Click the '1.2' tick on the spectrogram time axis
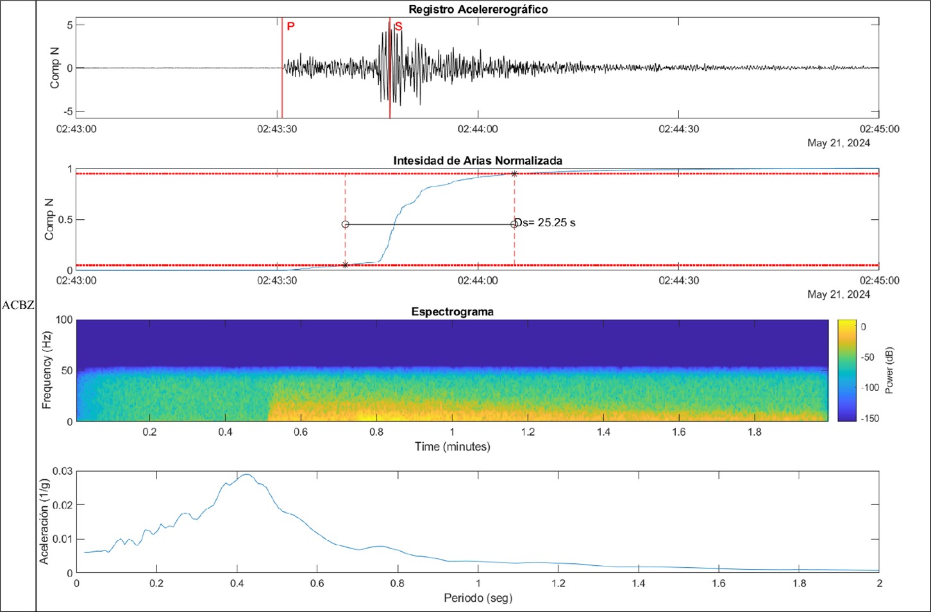This screenshot has height=612, width=931. tap(528, 432)
